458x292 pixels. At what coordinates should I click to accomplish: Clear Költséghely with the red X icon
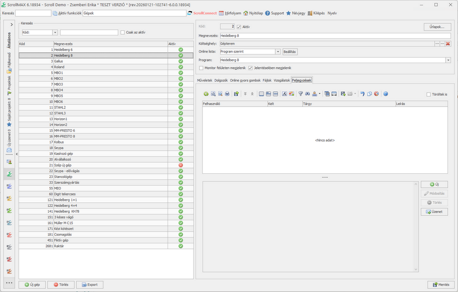coord(448,44)
